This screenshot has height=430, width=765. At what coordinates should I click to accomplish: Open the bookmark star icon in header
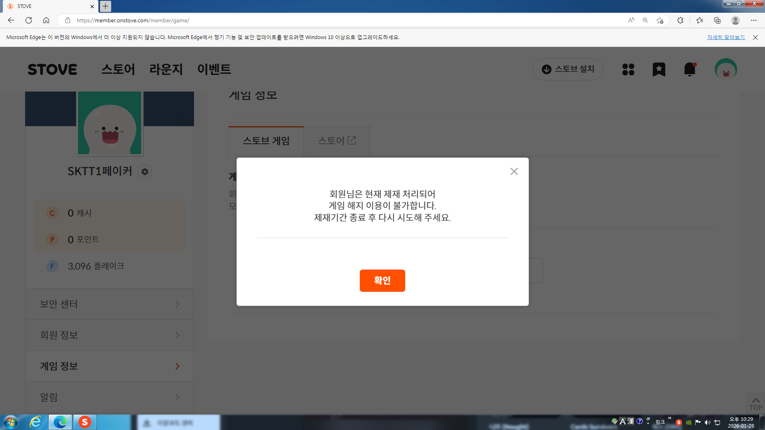coord(659,69)
